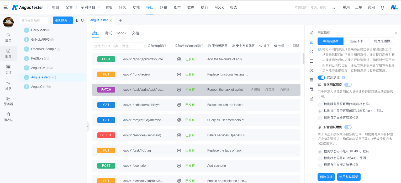Open 分享 share sidebar item

point(8,85)
